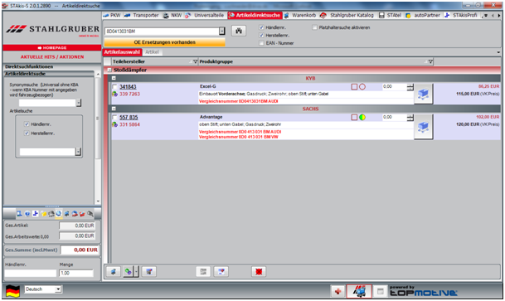Open dropdown arrow beside green-purple link button
The image size is (505, 301).
[136, 272]
